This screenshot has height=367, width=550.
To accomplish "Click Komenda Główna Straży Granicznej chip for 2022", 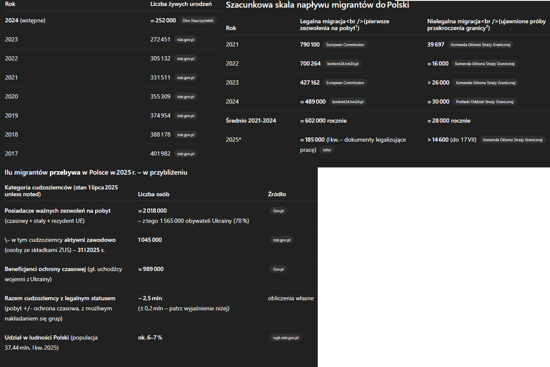I will pos(484,63).
